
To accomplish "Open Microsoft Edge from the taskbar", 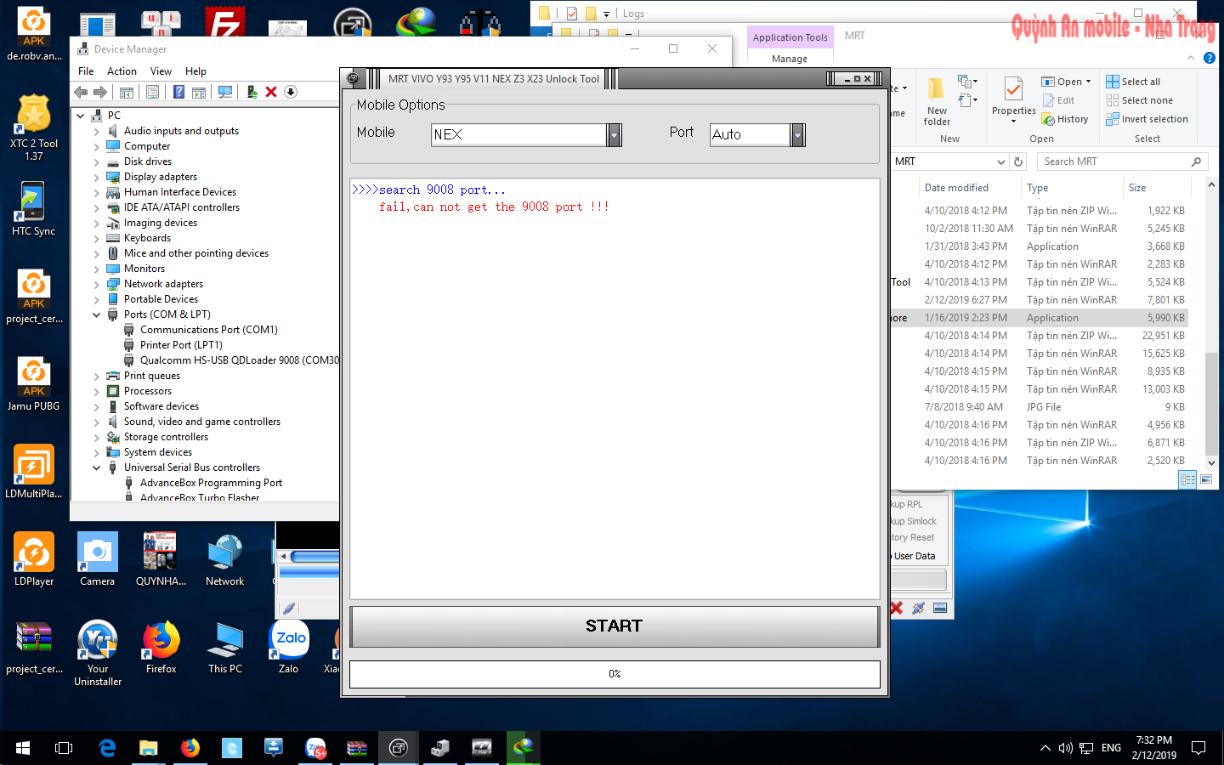I will click(x=107, y=748).
